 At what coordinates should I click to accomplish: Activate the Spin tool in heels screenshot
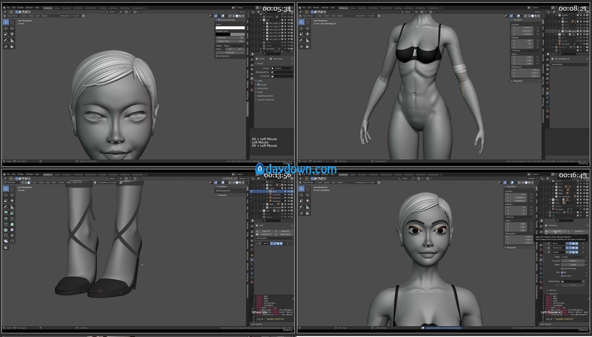pyautogui.click(x=6, y=230)
